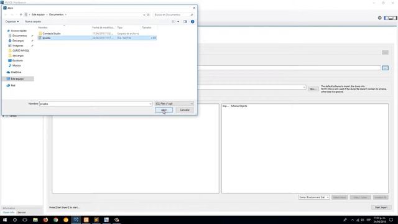This screenshot has width=398, height=224.
Task: Click Este equipo in the address breadcrumb
Action: click(x=38, y=15)
